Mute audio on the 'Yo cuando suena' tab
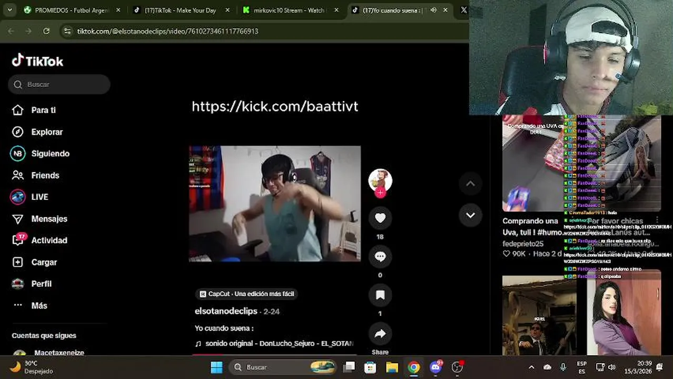Viewport: 673px width, 379px height. pyautogui.click(x=433, y=10)
